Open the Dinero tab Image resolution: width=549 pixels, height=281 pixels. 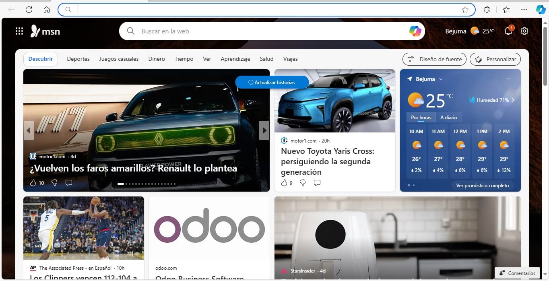point(157,59)
